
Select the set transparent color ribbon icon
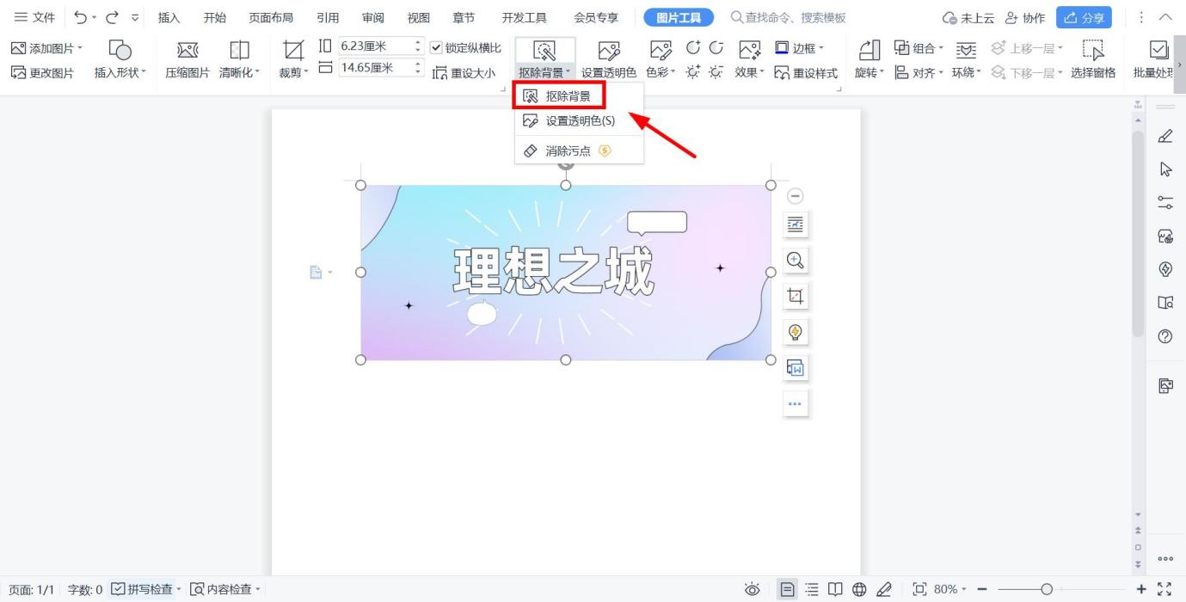(608, 53)
